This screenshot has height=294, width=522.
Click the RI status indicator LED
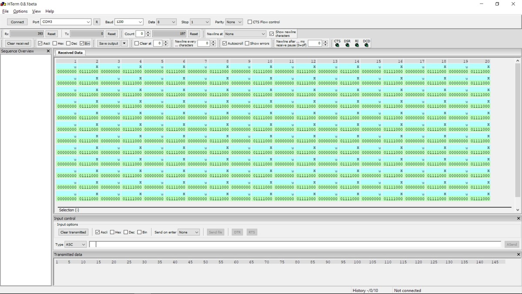[x=357, y=45]
